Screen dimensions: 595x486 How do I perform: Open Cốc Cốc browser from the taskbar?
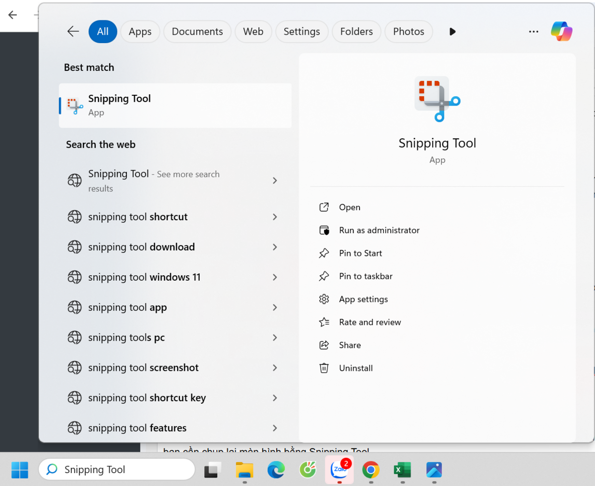[307, 470]
